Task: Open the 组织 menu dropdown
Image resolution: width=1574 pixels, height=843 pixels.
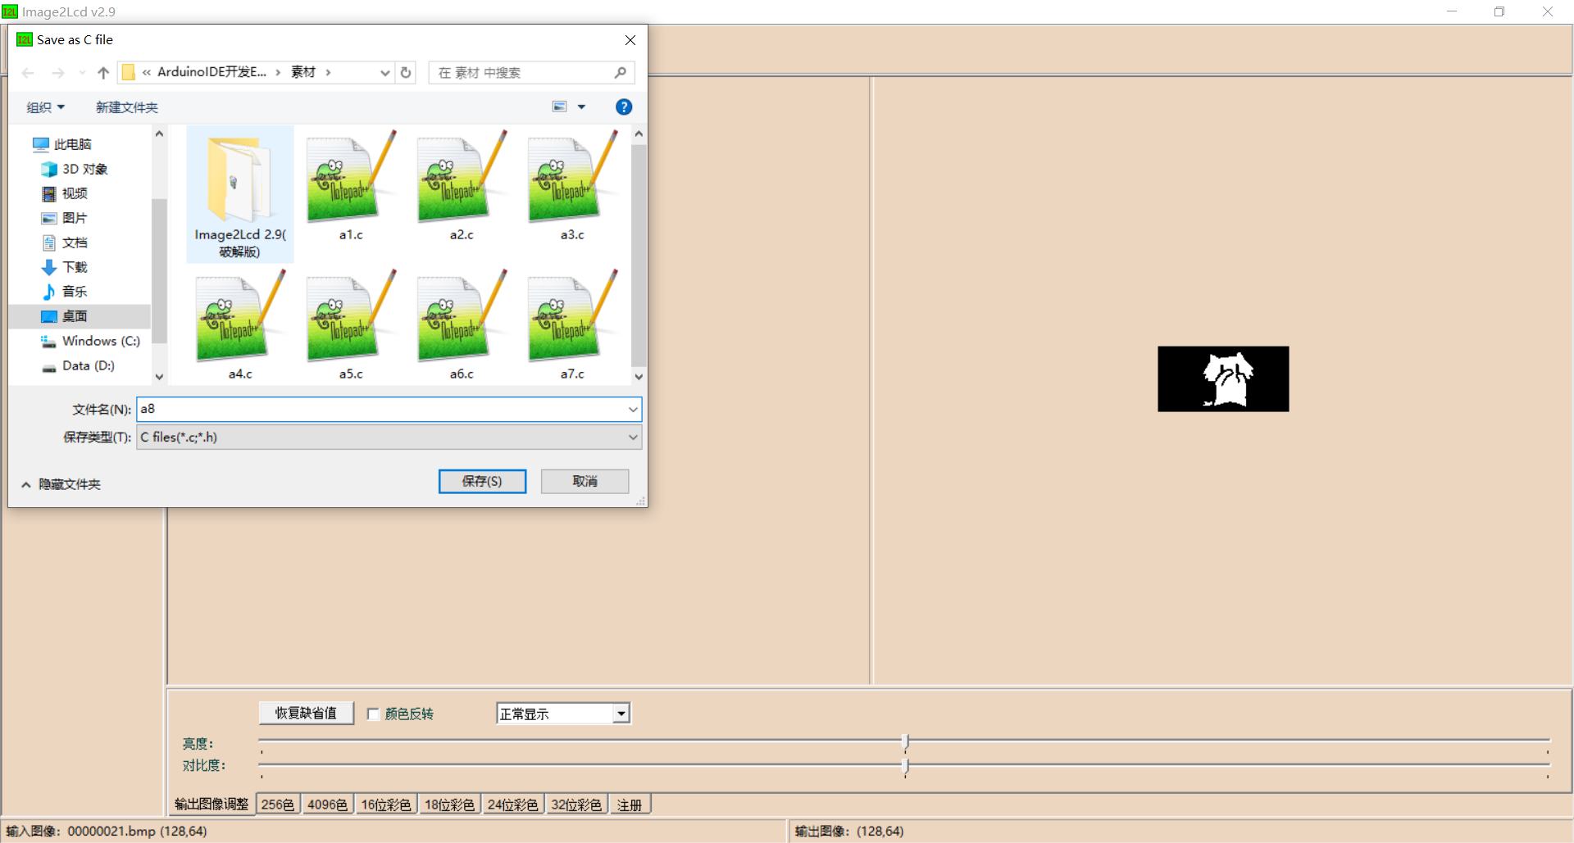Action: pyautogui.click(x=45, y=107)
